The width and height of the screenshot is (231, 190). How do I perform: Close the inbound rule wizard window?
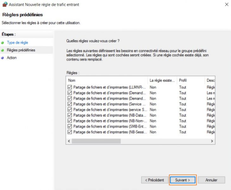[x=227, y=4]
